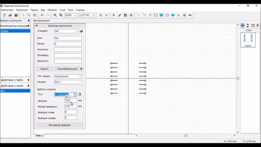261x147 pixels.
Task: Open the 1,27 mm grid size dropdown
Action: tap(93, 15)
